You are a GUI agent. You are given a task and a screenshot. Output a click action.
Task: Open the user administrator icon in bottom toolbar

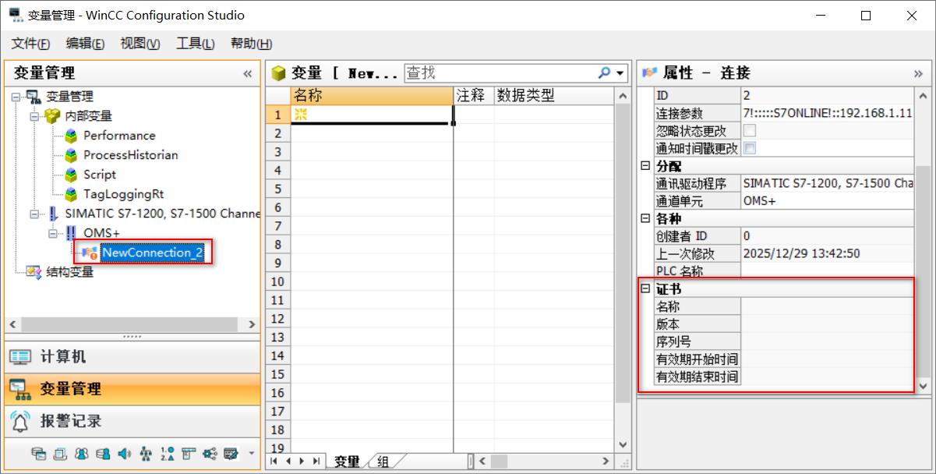82,454
